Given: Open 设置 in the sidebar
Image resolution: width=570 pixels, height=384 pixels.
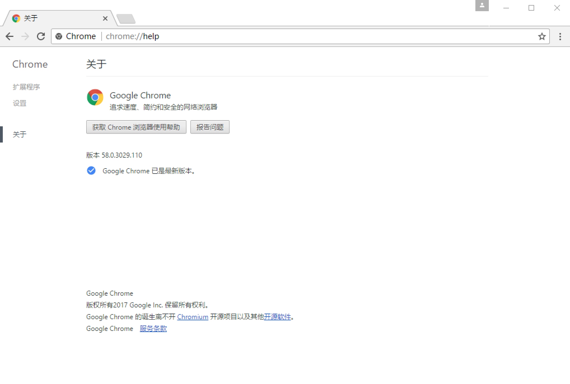Looking at the screenshot, I should coord(20,103).
